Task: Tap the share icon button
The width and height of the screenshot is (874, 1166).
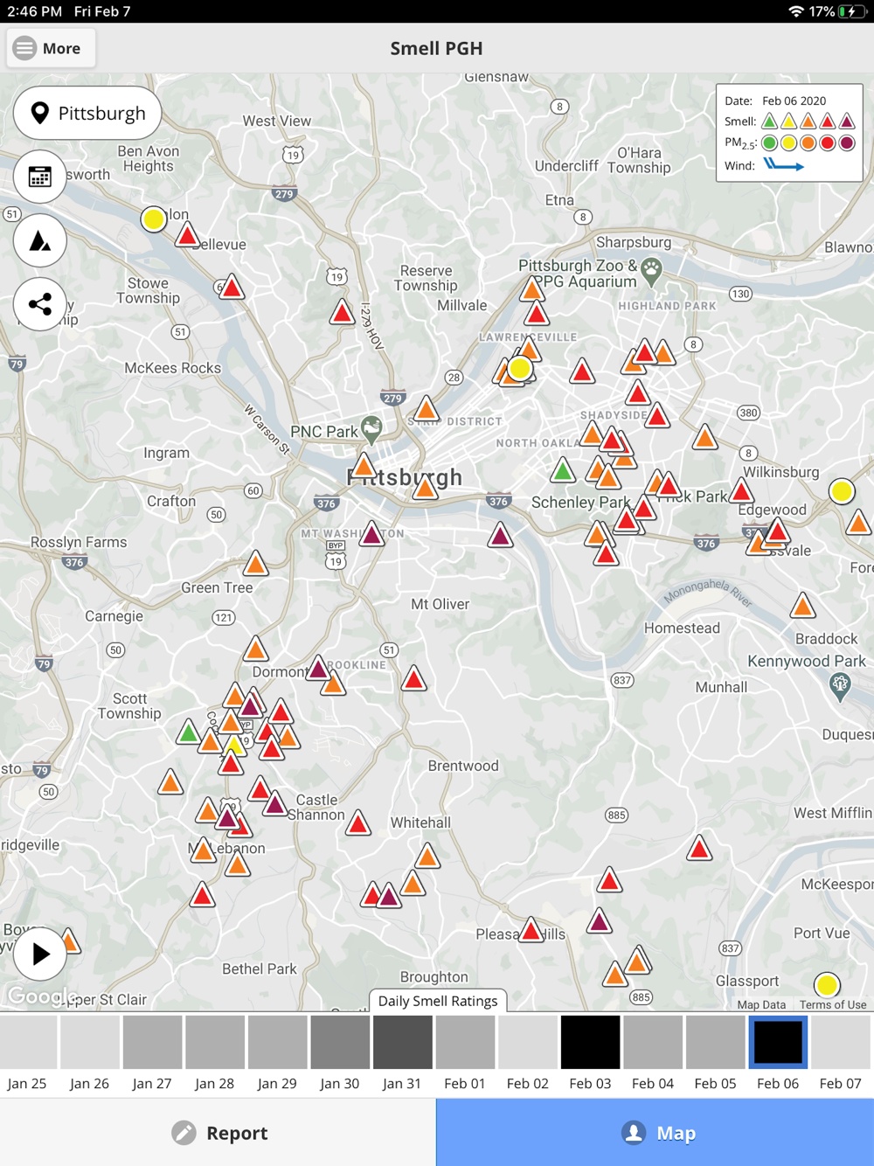Action: coord(40,304)
